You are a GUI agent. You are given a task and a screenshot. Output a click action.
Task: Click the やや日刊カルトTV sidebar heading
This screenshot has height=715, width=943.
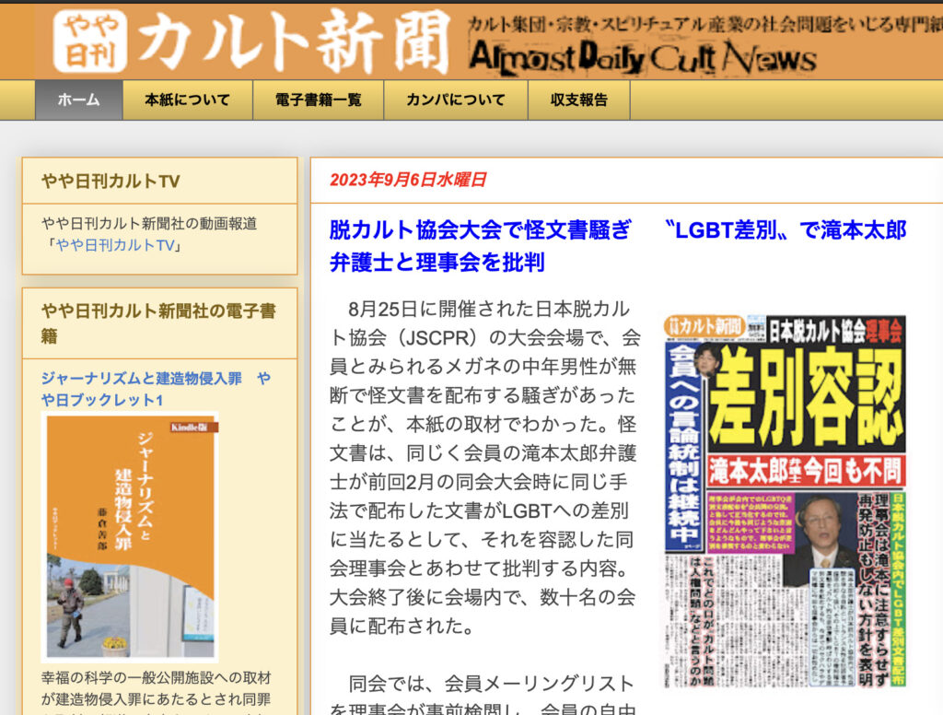[x=111, y=182]
